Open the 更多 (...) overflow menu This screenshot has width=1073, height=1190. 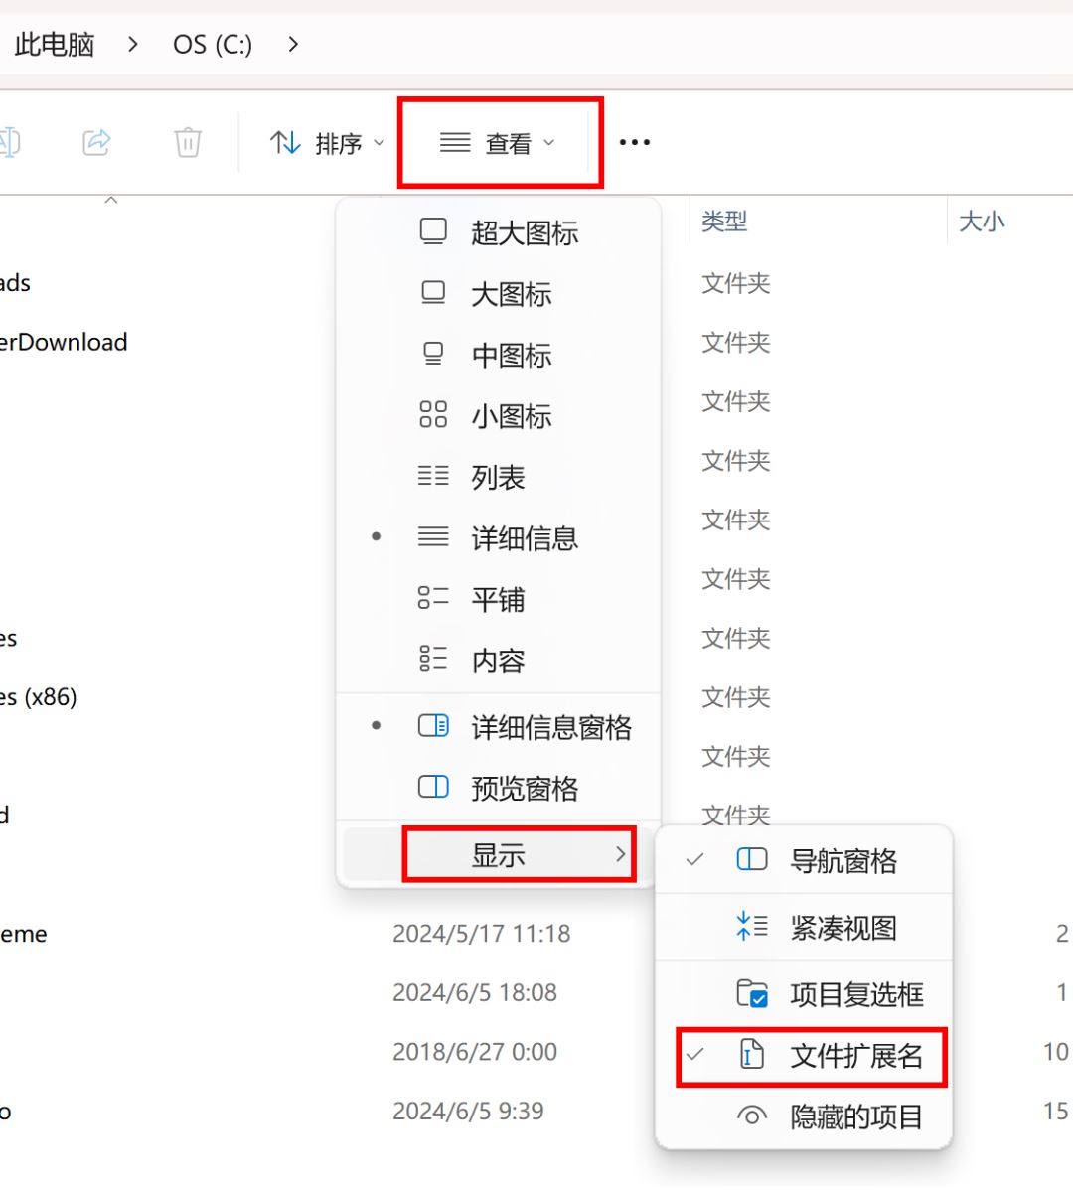click(634, 142)
